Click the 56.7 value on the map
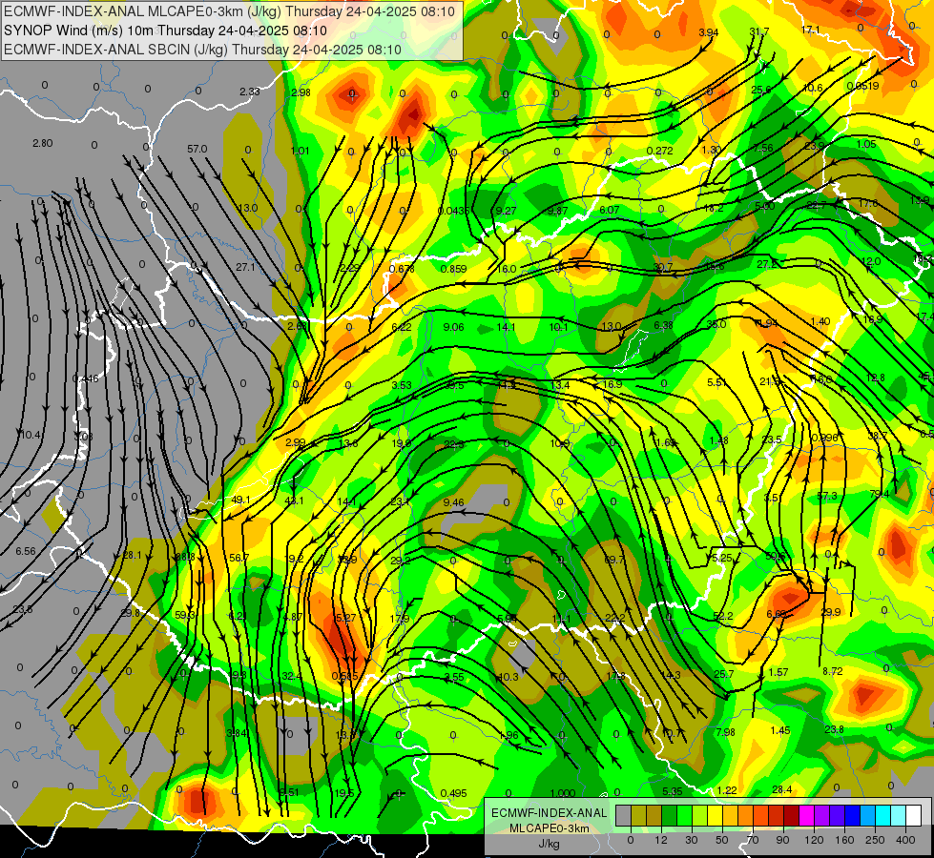The width and height of the screenshot is (934, 858). (239, 558)
